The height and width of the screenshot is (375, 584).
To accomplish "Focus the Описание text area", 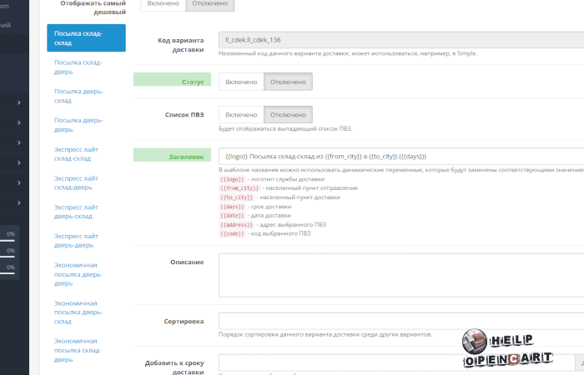I will tap(400, 274).
